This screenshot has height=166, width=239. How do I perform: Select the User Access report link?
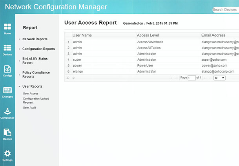tap(31, 94)
